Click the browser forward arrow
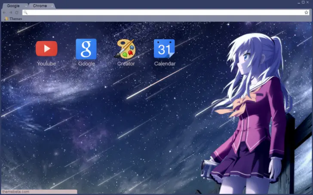Screen dimensions: 313x195 tap(10, 13)
